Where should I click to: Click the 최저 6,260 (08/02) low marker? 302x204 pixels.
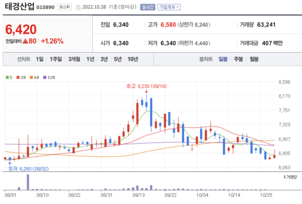pyautogui.click(x=29, y=169)
